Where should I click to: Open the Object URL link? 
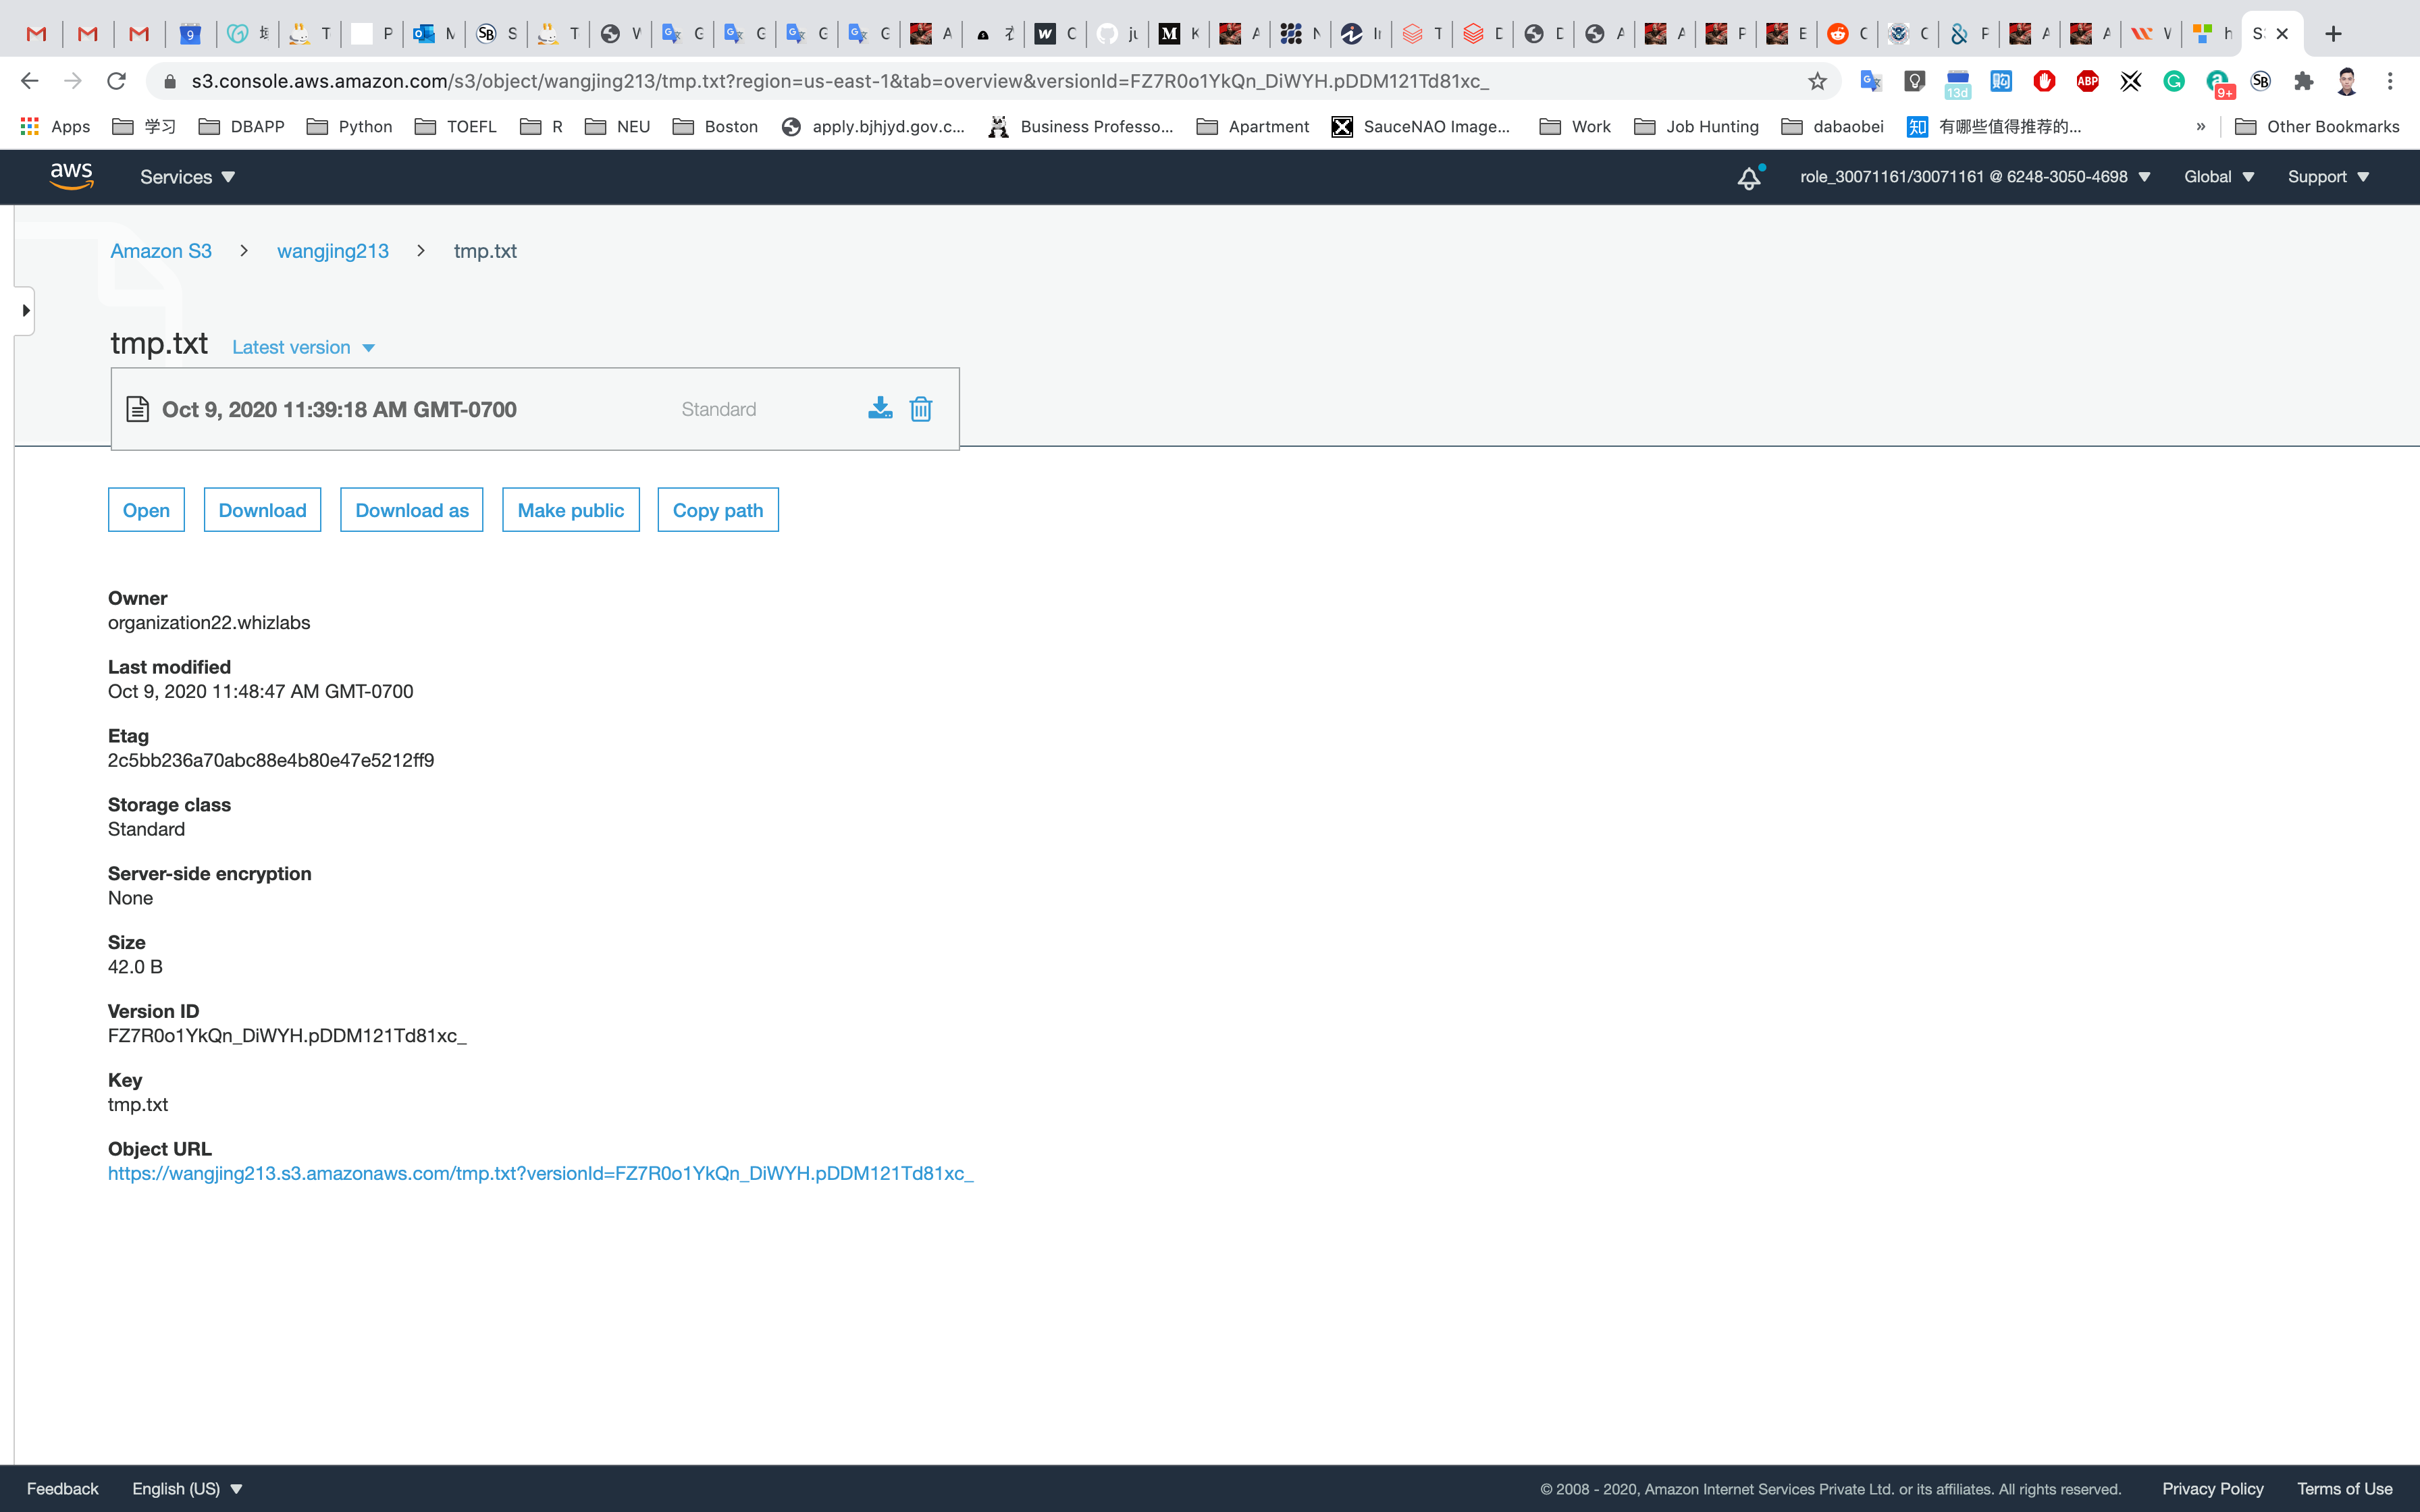(x=540, y=1173)
